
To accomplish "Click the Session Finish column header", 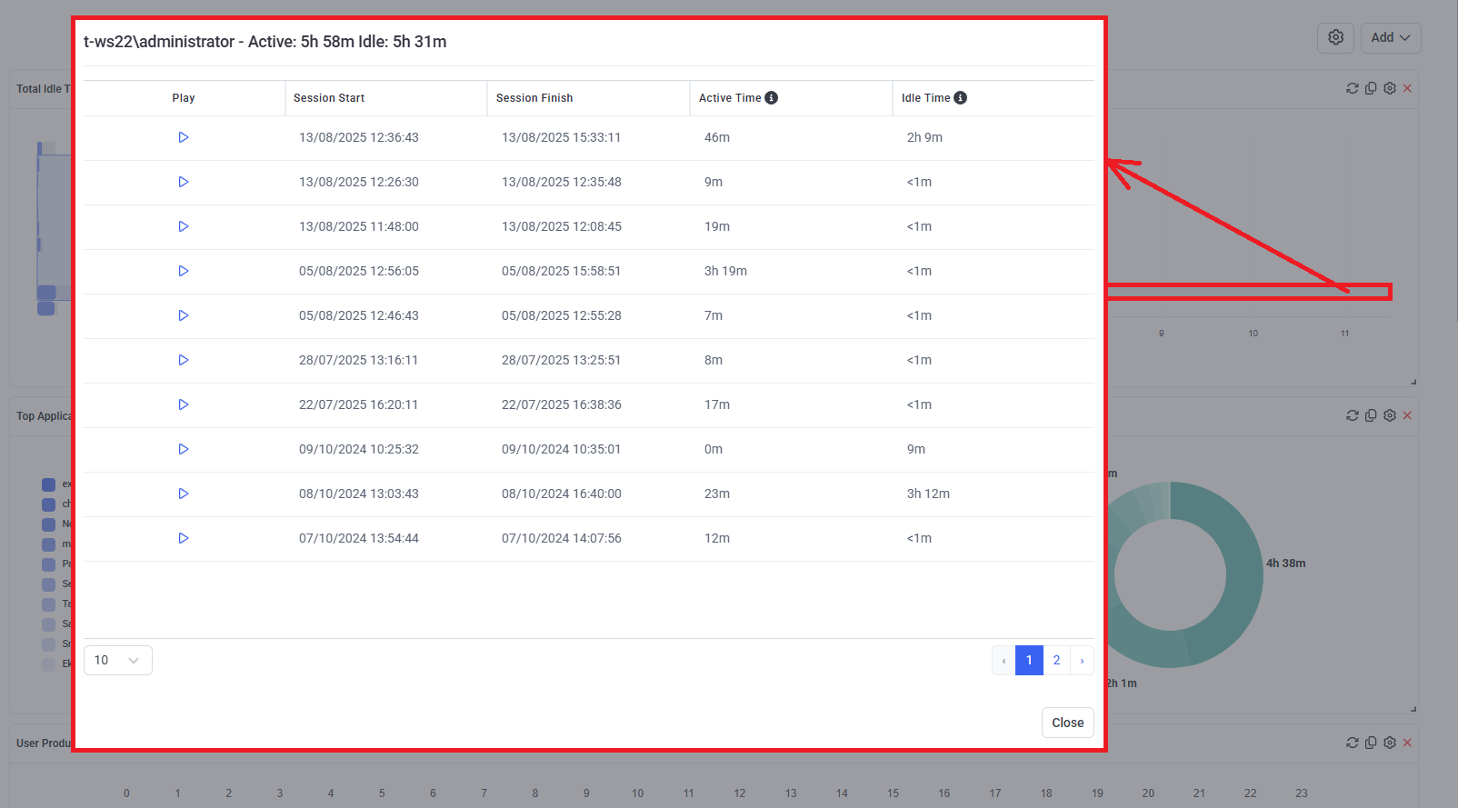I will 534,98.
